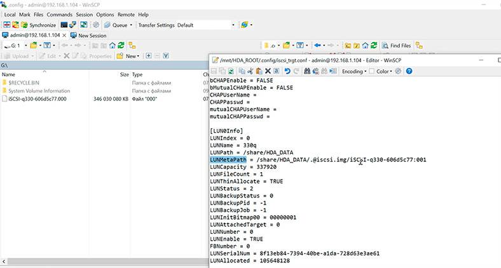Click the Compare Directories icon in main toolbar
The width and height of the screenshot is (501, 268).
click(7, 25)
